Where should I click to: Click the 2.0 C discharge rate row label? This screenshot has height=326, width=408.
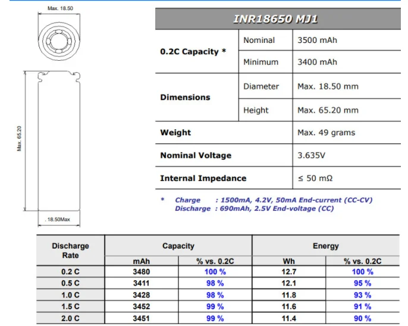pyautogui.click(x=70, y=318)
